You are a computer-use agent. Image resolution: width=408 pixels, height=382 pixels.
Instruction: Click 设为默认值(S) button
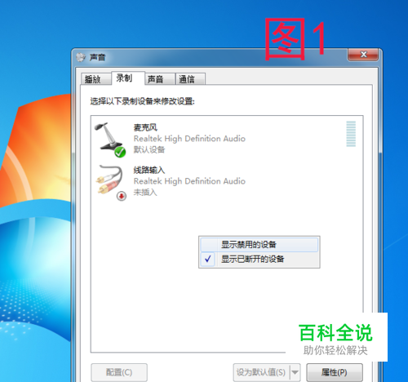click(261, 372)
